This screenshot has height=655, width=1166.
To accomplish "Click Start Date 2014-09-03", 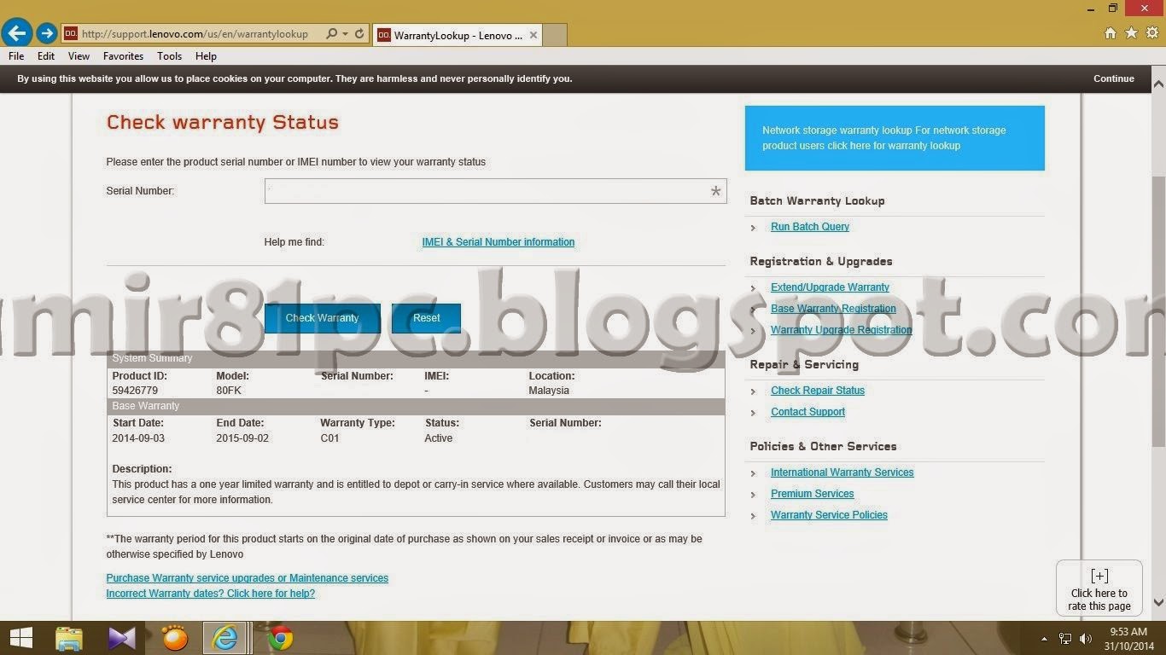I will click(x=138, y=438).
